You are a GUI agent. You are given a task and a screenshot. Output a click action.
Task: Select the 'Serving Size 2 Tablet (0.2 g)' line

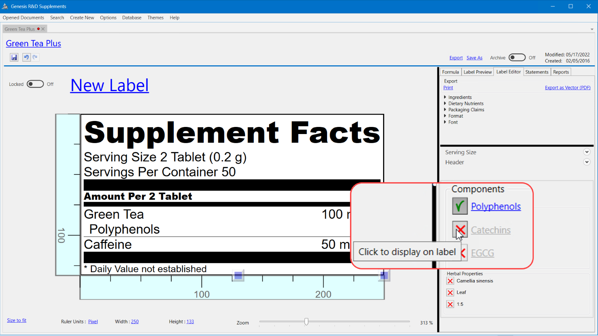pos(165,157)
